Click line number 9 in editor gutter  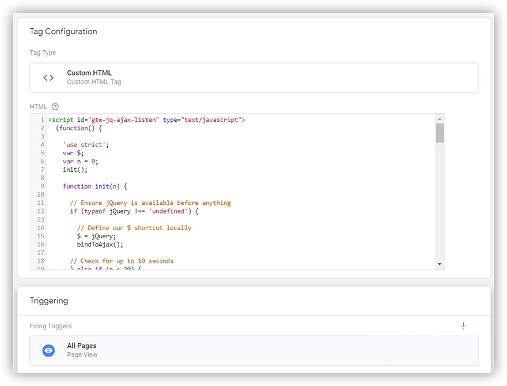click(x=42, y=186)
